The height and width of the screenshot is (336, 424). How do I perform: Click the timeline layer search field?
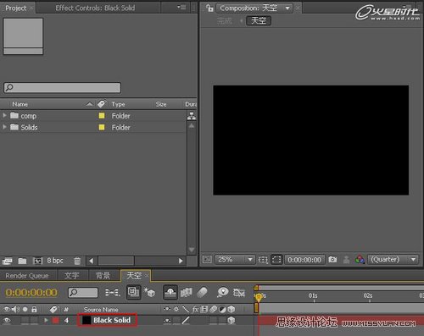83,293
